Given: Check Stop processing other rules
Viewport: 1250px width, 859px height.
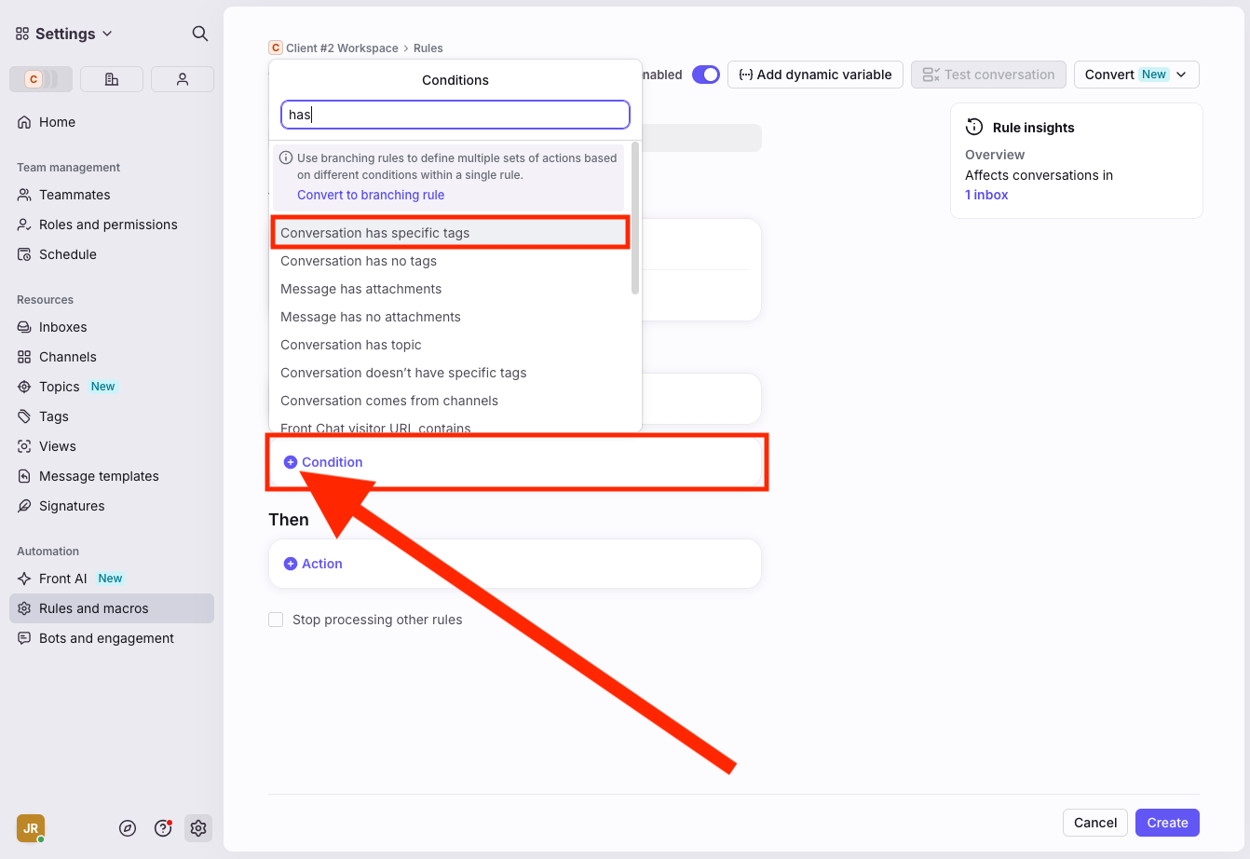Looking at the screenshot, I should [x=276, y=620].
